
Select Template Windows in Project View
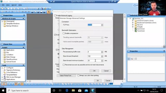coord(13,24)
